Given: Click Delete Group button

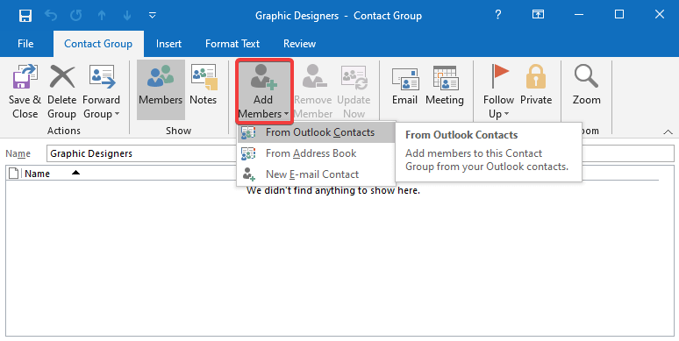Looking at the screenshot, I should click(x=62, y=91).
